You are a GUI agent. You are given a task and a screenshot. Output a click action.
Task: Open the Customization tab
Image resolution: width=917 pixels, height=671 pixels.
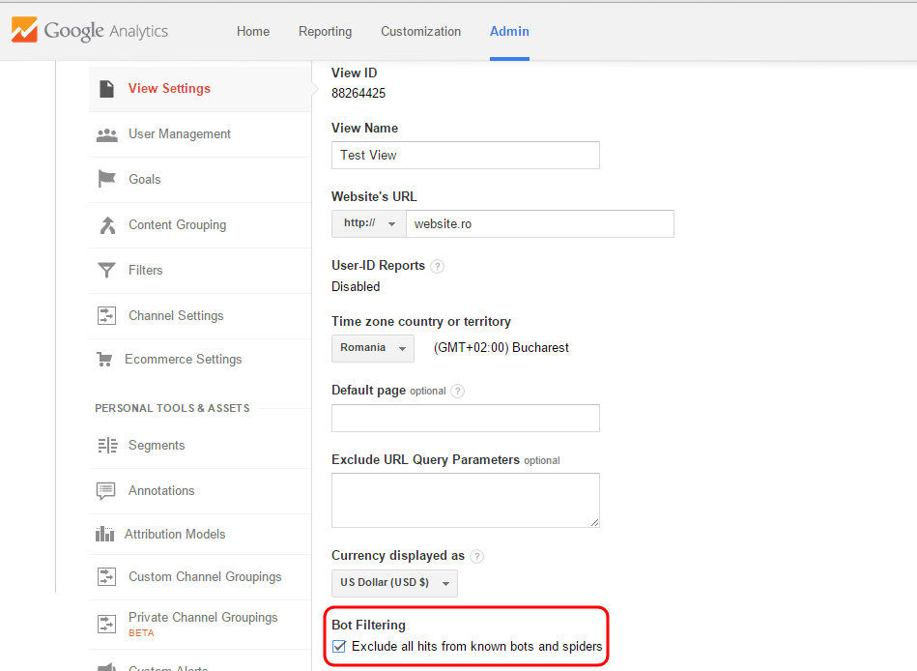pos(421,32)
